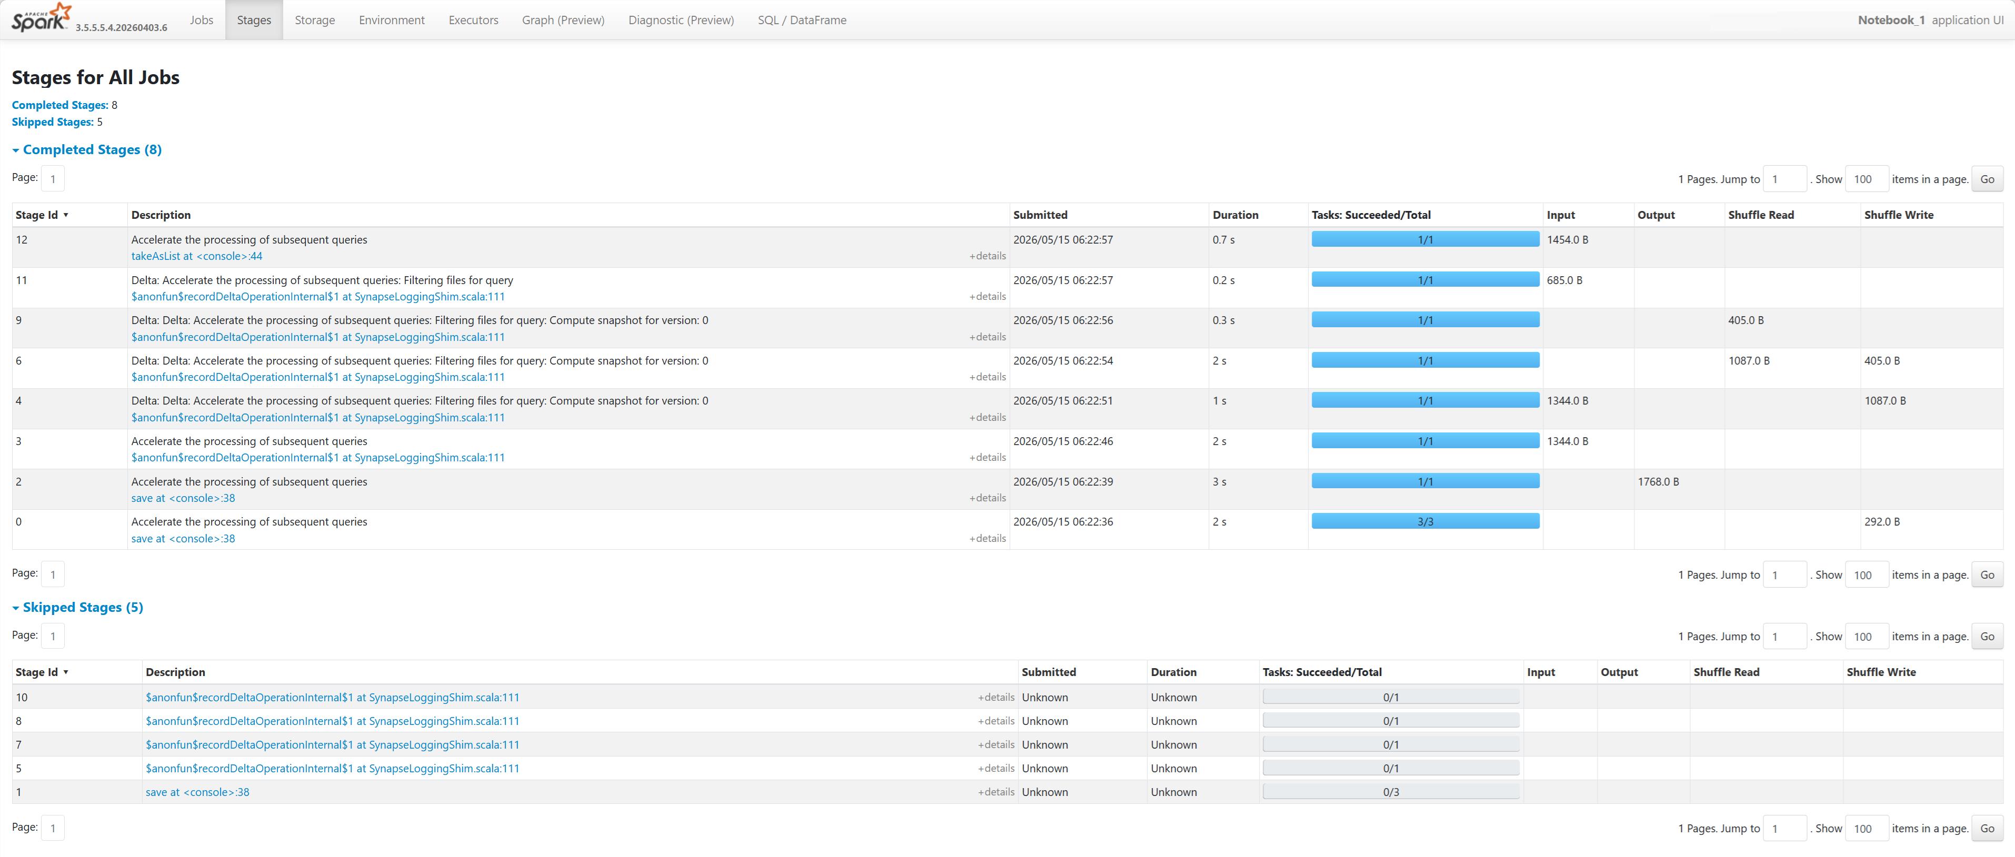Expand +details for stage 12
2015x857 pixels.
(987, 257)
